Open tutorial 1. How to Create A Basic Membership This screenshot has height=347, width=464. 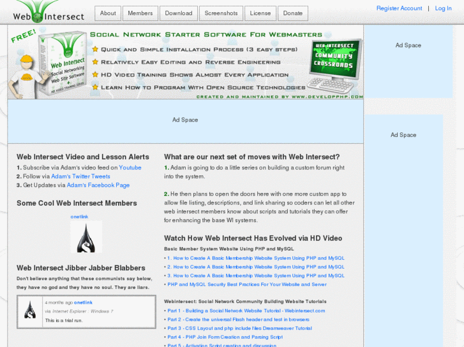tap(256, 258)
